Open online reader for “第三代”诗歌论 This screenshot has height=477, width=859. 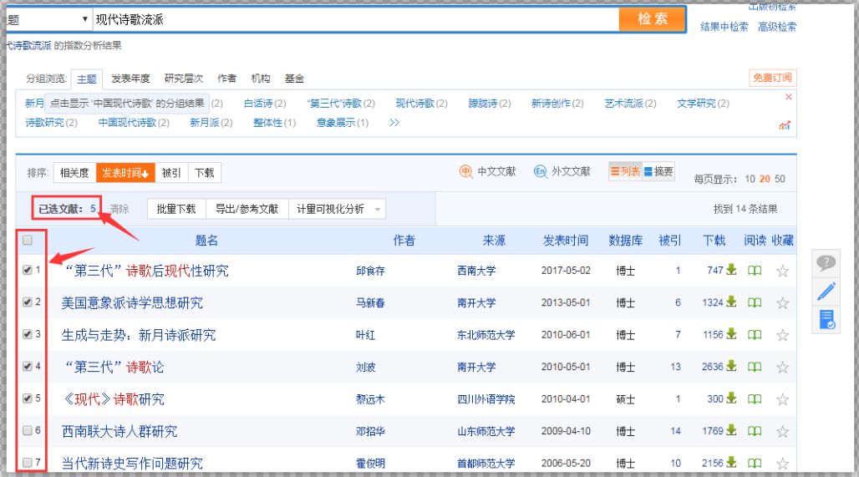click(x=755, y=367)
